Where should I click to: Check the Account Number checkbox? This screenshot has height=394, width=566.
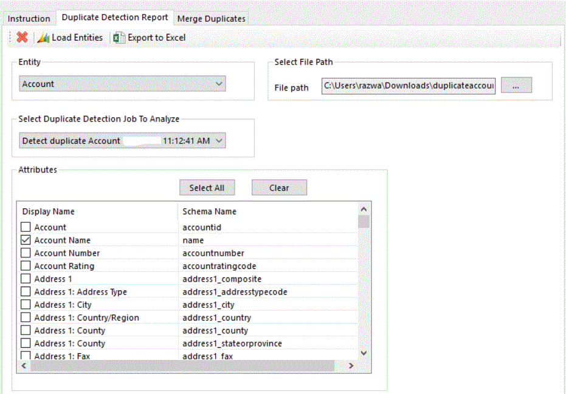click(x=26, y=253)
